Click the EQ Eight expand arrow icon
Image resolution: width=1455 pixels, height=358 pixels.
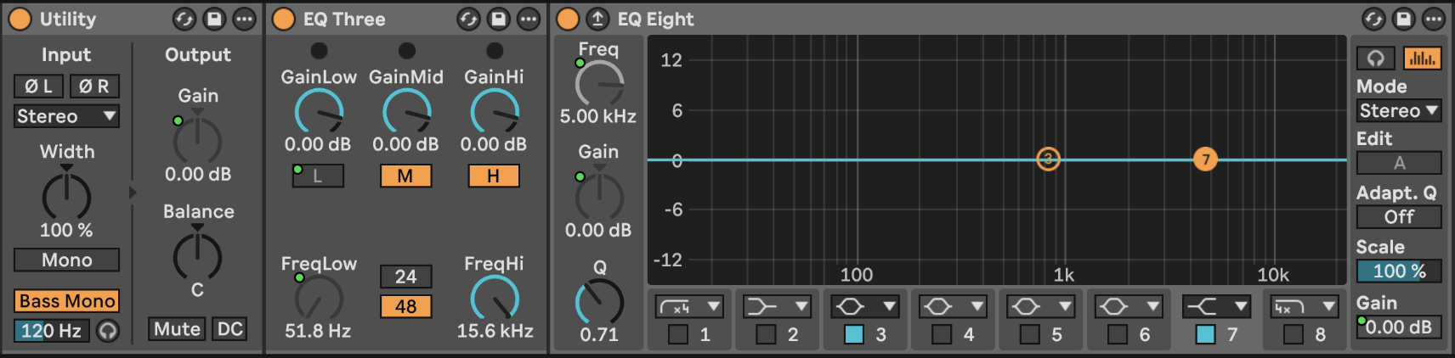click(597, 19)
